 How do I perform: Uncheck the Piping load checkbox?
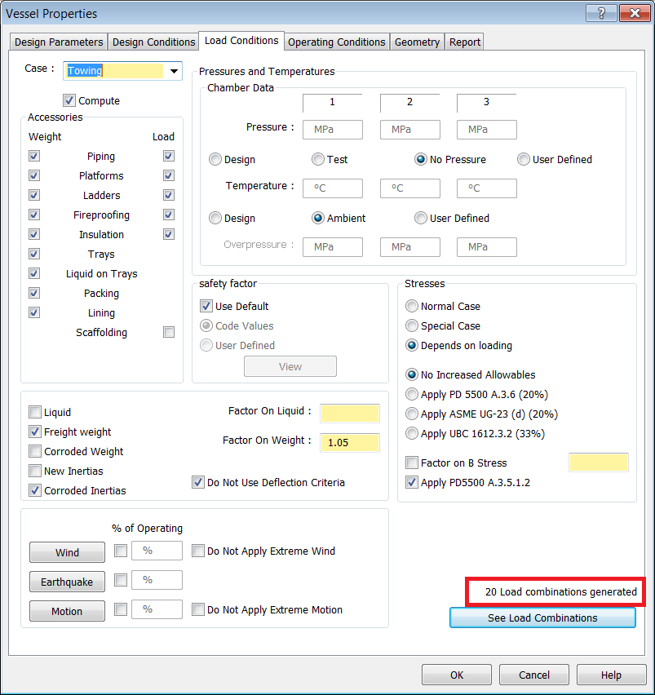click(x=168, y=156)
